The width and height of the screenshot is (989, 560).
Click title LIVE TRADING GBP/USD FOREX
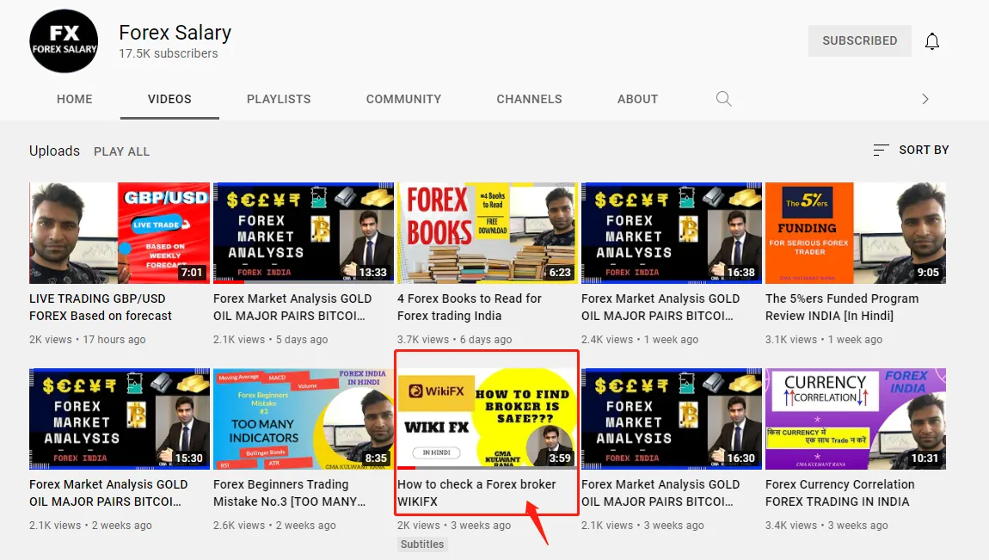(101, 307)
